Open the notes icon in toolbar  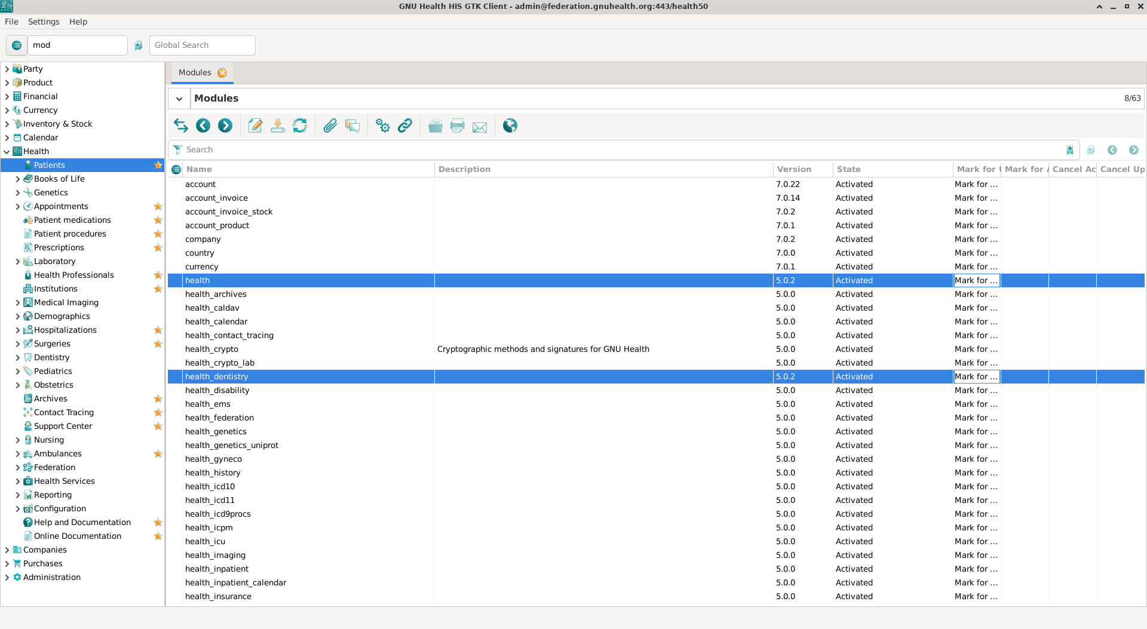[x=352, y=125]
